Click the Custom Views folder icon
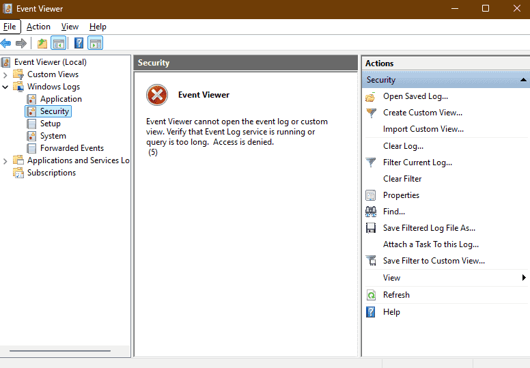This screenshot has height=368, width=530. pyautogui.click(x=18, y=74)
